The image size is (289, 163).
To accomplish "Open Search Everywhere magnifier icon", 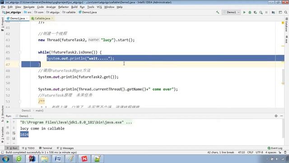I will click(x=286, y=12).
